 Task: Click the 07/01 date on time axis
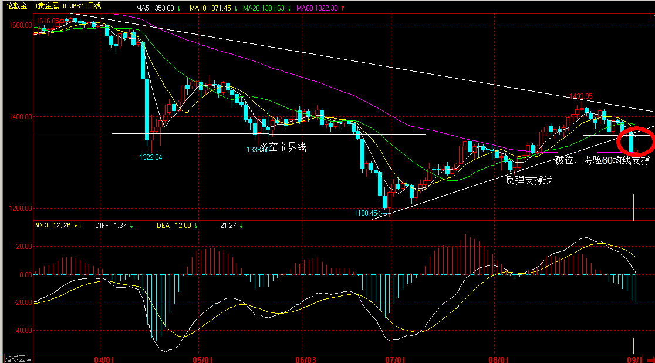[x=396, y=358]
